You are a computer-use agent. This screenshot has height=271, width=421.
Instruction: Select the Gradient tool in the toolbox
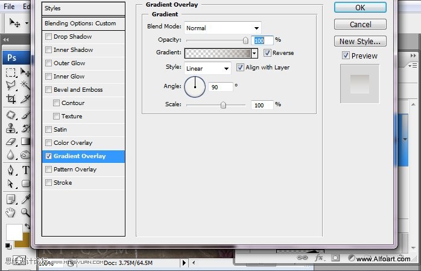pos(25,141)
